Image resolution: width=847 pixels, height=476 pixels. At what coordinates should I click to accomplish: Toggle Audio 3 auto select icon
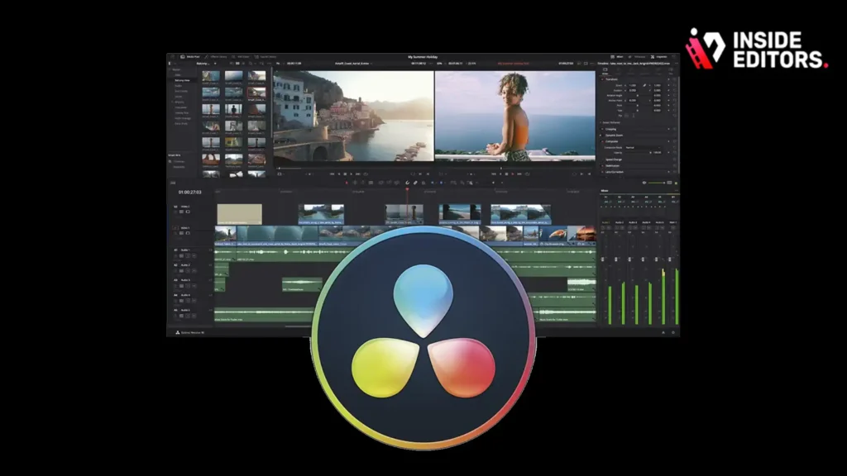pos(181,286)
